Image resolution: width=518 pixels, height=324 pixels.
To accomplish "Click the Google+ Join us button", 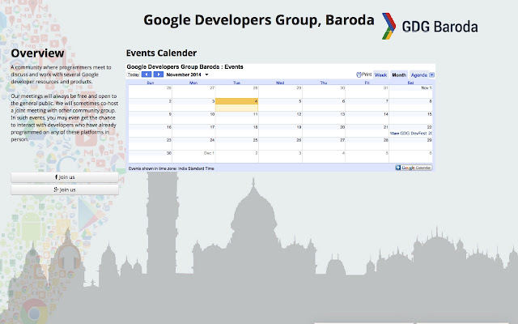I will click(x=65, y=190).
